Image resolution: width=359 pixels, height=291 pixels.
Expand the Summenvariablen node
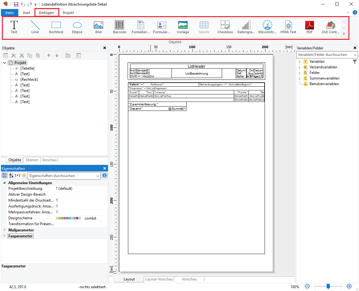pyautogui.click(x=299, y=79)
